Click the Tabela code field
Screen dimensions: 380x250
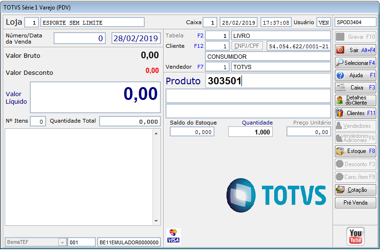click(x=217, y=36)
